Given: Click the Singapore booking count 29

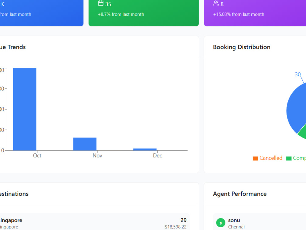Looking at the screenshot, I should (x=183, y=220).
